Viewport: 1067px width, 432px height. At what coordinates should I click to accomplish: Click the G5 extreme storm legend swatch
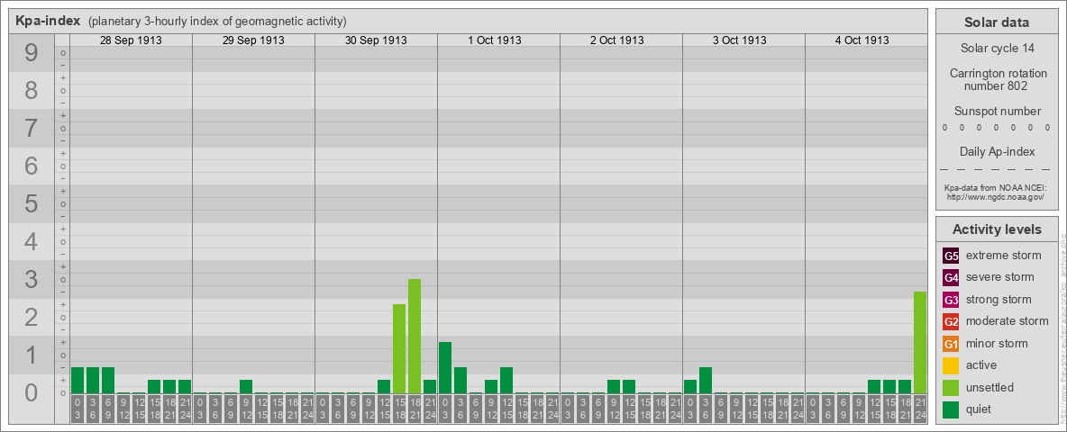[951, 256]
